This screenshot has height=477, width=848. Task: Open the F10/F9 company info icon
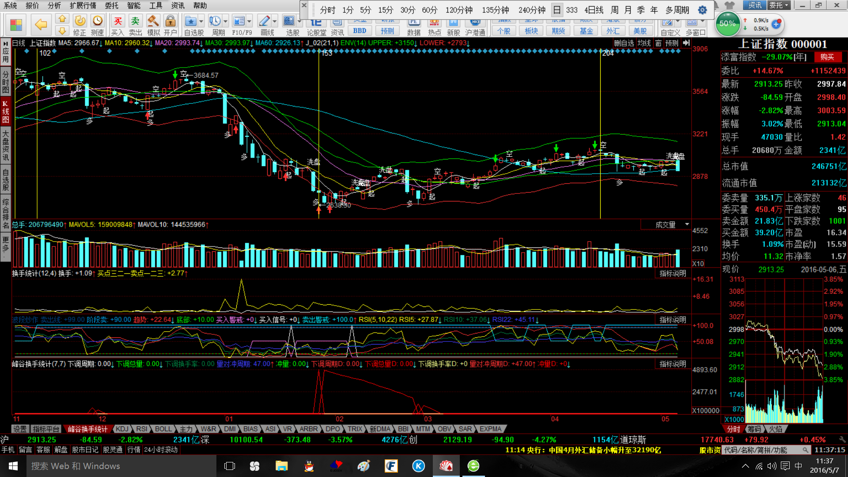pos(239,21)
